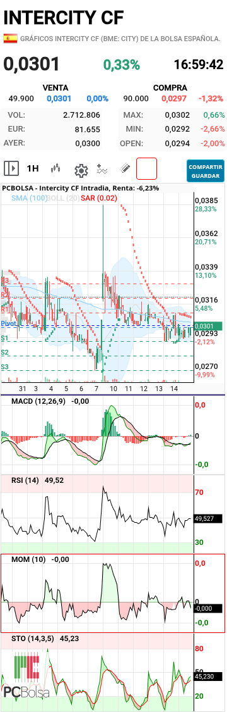Image resolution: width=227 pixels, height=712 pixels.
Task: Click the OPEN value 0,0294
Action: pyautogui.click(x=177, y=144)
